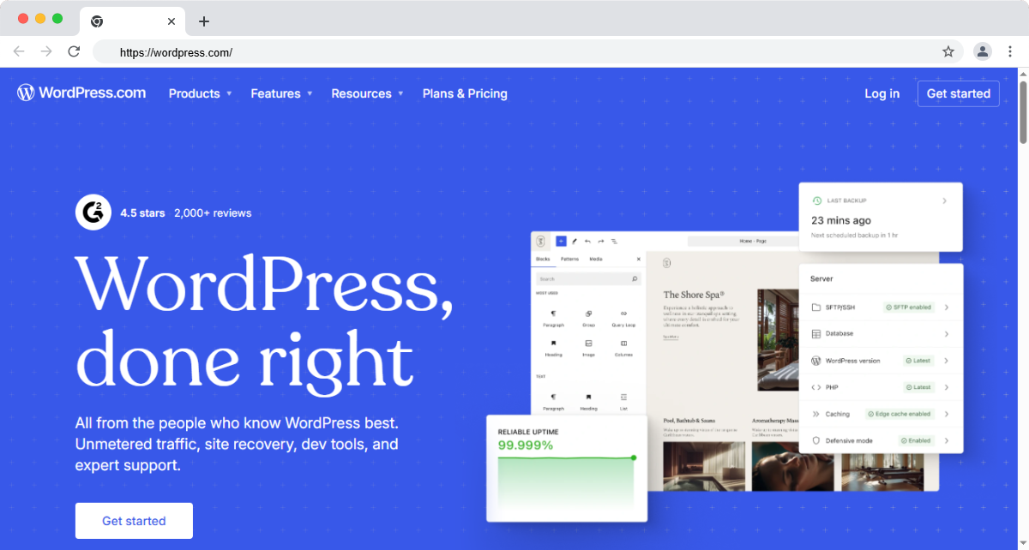Viewport: 1029px width, 550px height.
Task: Click the blue block inserter plus button
Action: [x=561, y=242]
